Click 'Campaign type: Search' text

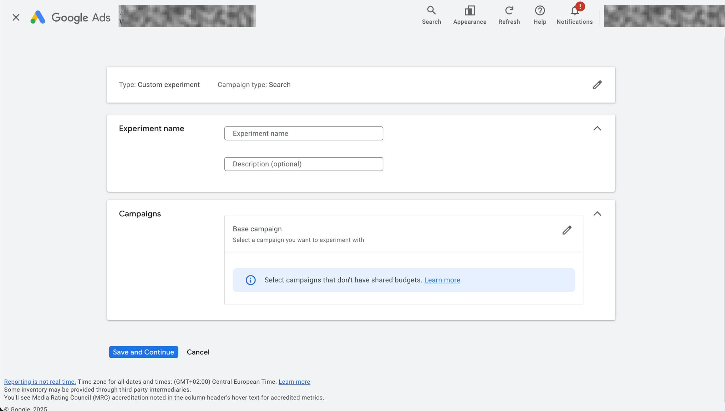(254, 85)
